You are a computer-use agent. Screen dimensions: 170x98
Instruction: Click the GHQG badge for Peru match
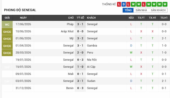[x=7, y=53]
